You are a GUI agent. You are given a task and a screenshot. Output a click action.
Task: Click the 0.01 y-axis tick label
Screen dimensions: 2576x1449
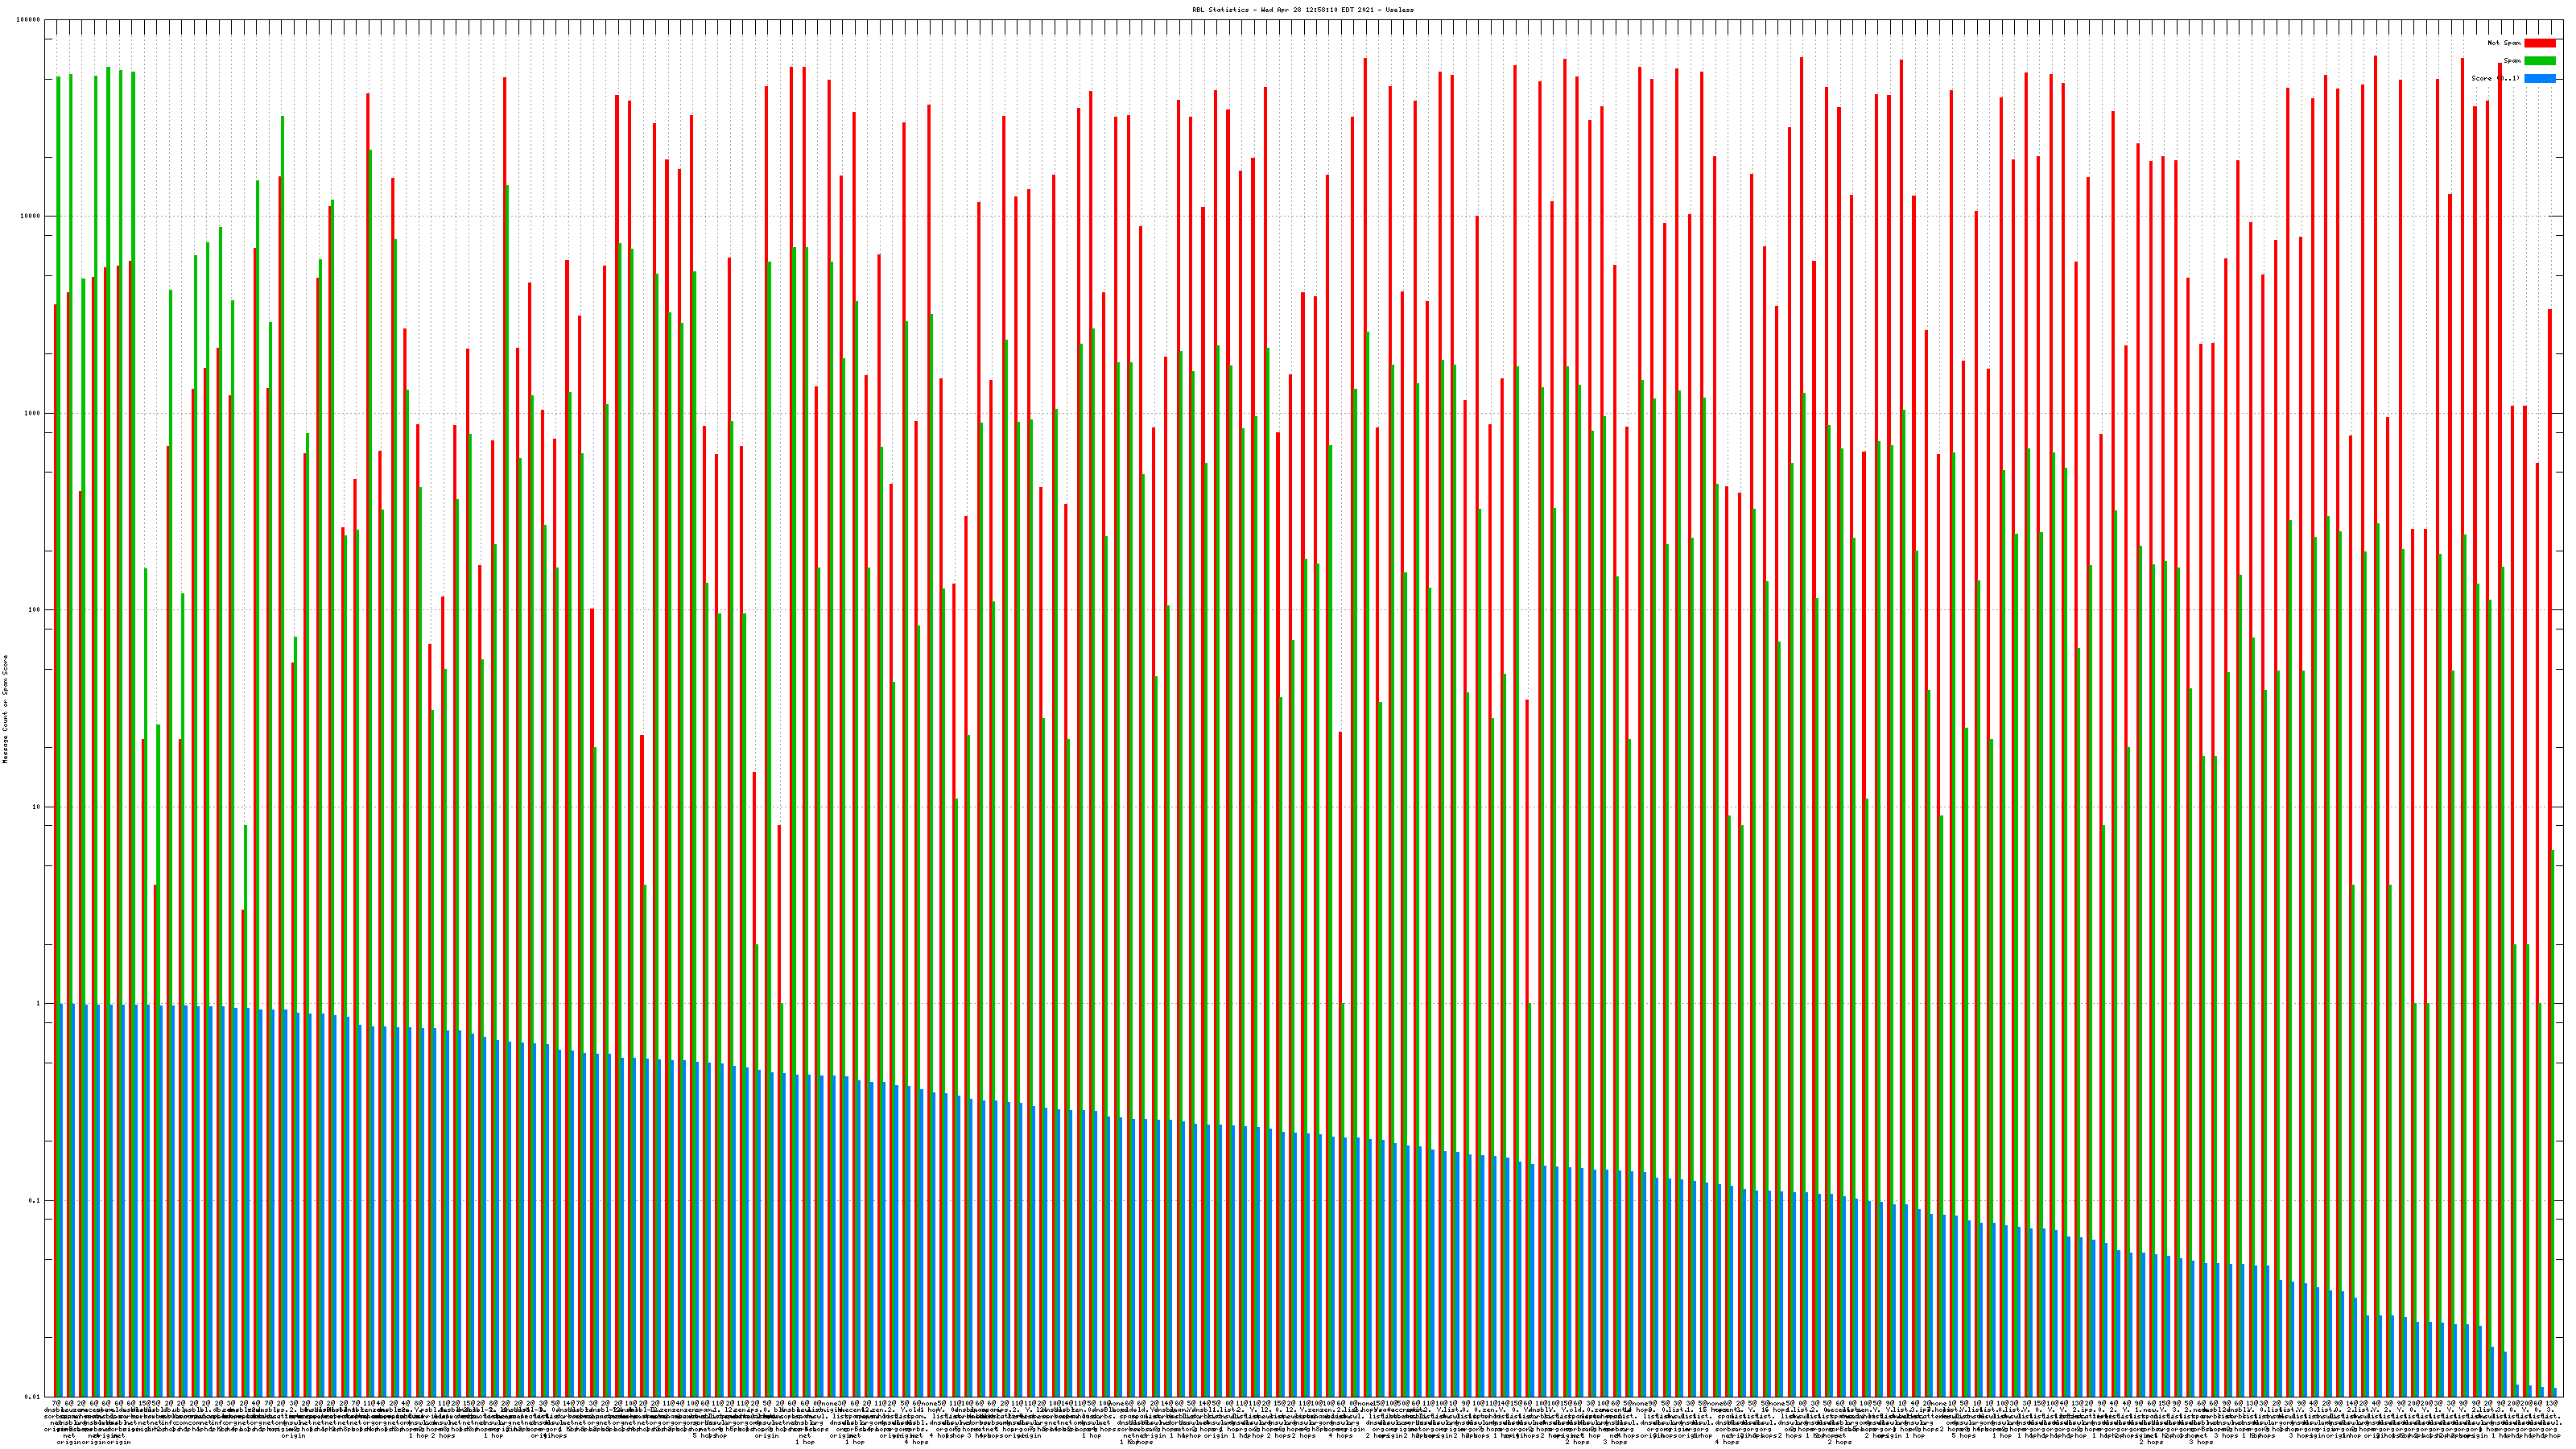click(34, 1396)
